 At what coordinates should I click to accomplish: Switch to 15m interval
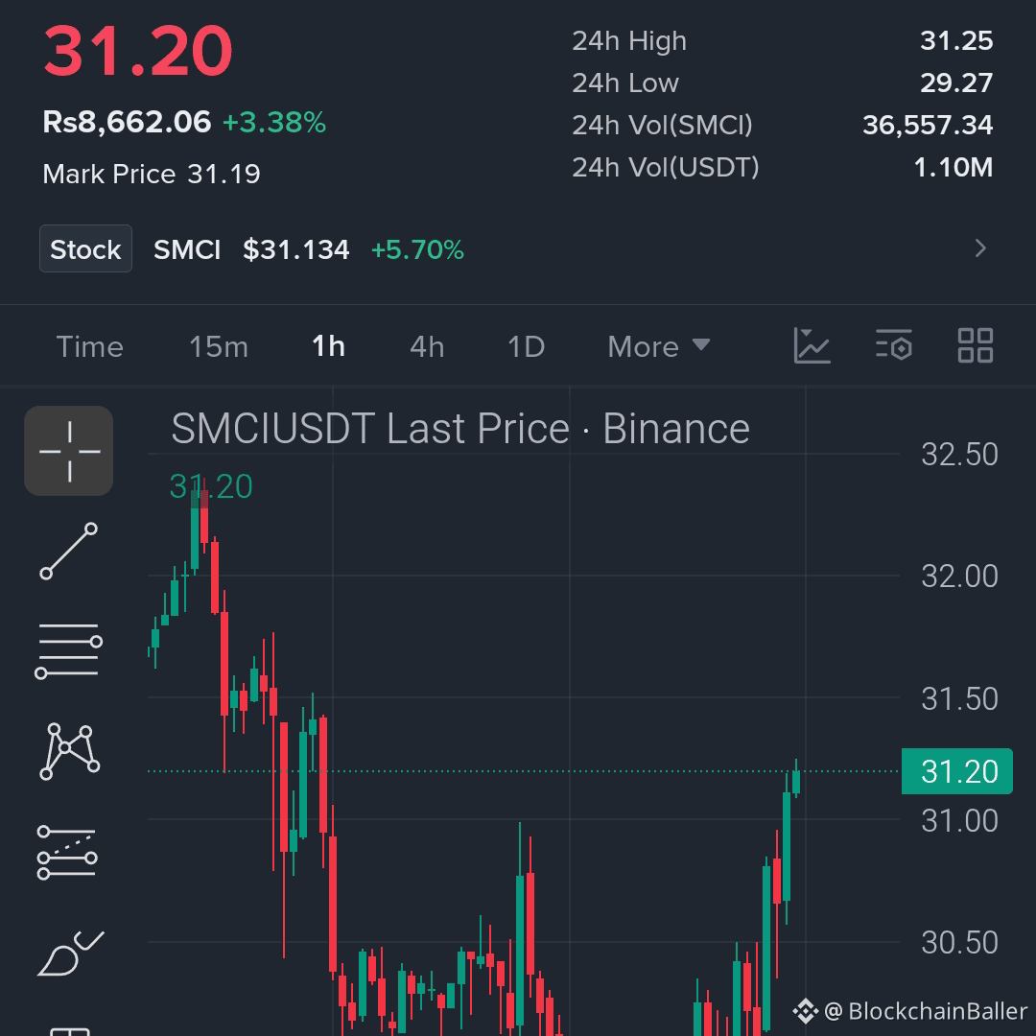pyautogui.click(x=219, y=346)
